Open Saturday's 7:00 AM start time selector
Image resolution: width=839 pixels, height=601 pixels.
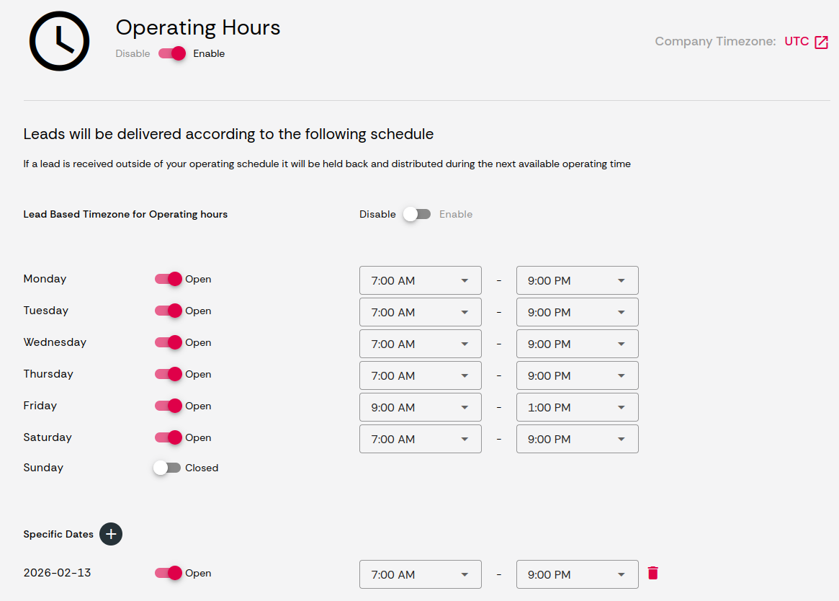(x=420, y=438)
